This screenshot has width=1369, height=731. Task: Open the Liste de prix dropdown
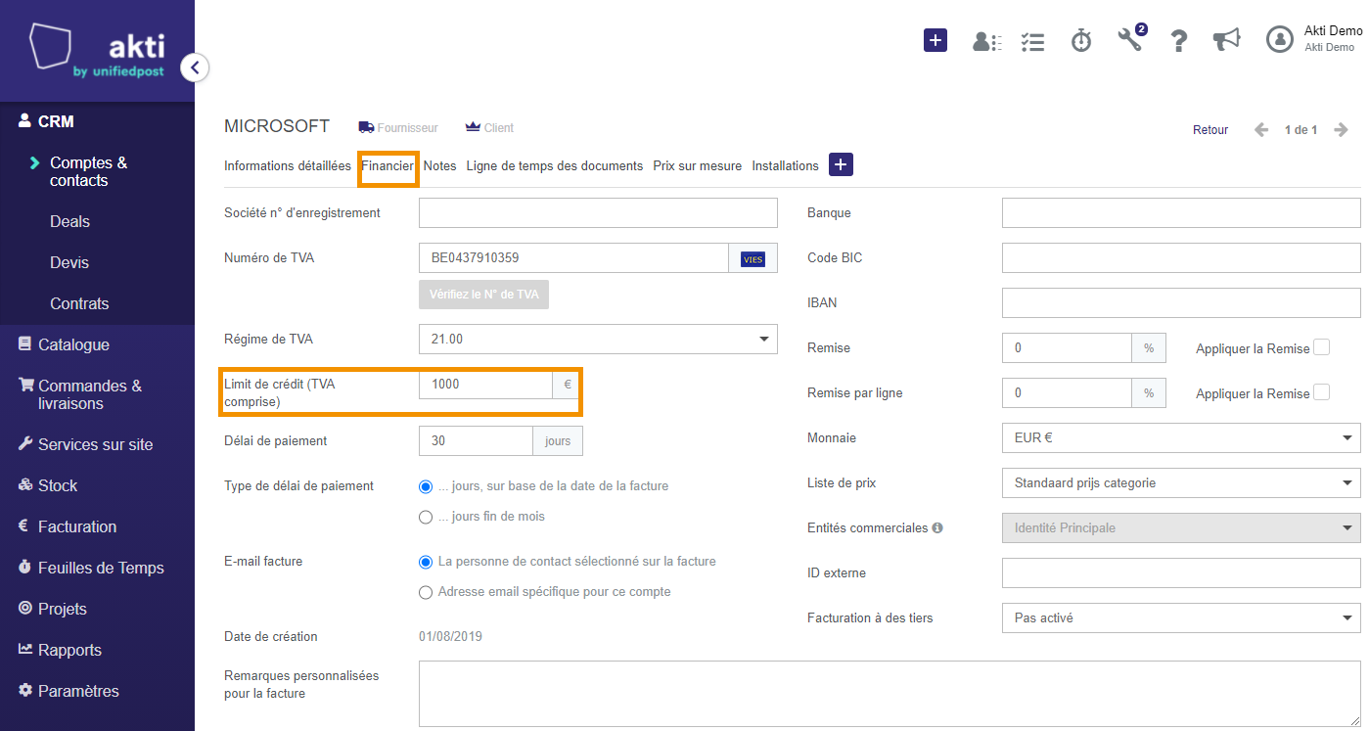pos(1181,482)
